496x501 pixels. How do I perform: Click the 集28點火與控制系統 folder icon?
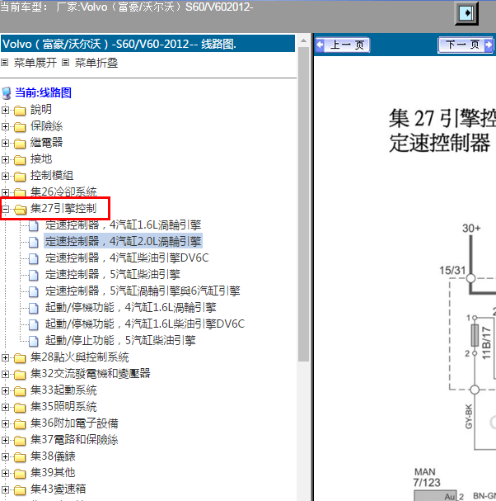[20, 358]
